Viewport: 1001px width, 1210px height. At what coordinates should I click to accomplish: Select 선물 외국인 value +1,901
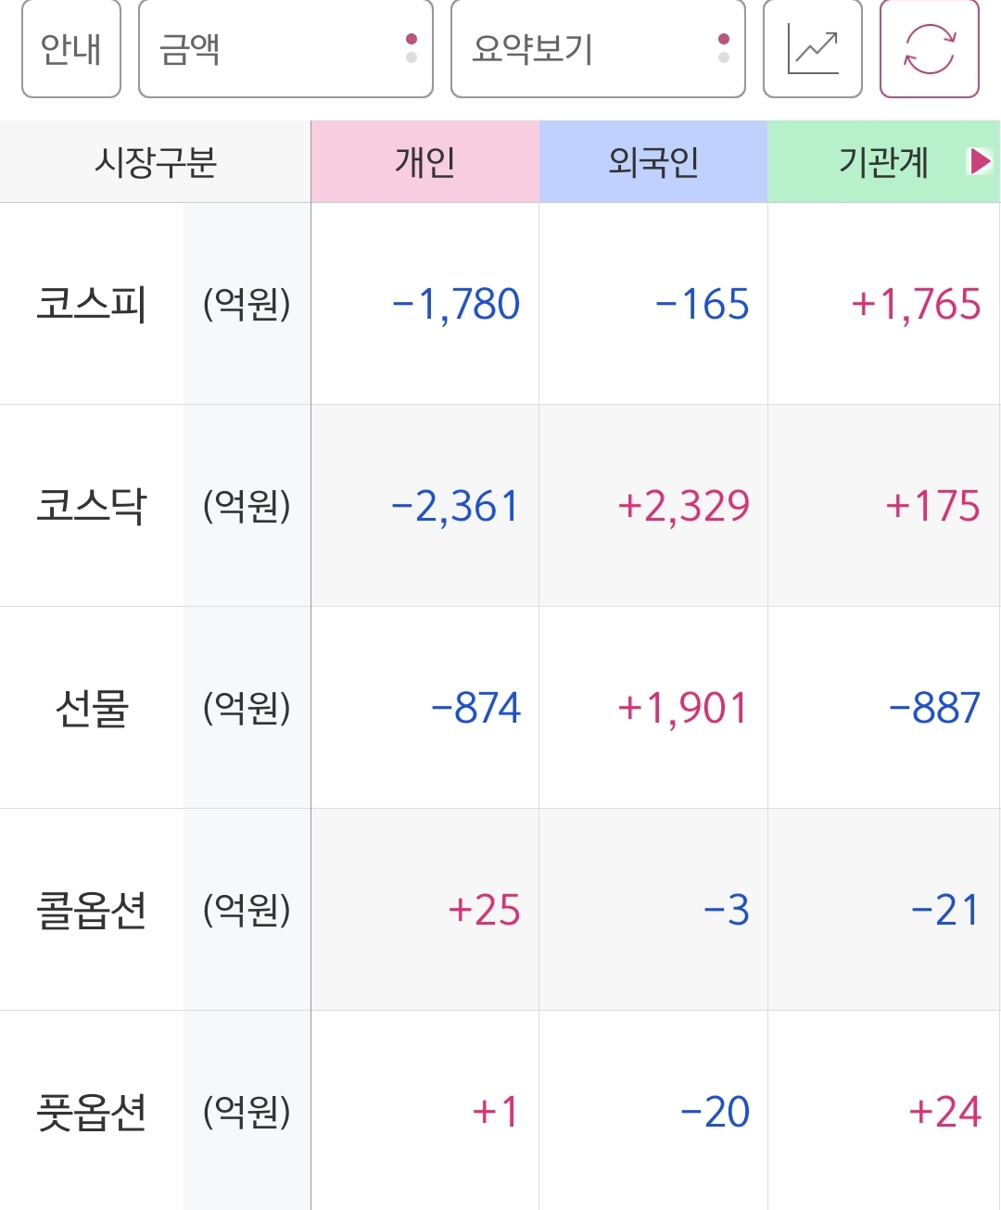click(682, 709)
